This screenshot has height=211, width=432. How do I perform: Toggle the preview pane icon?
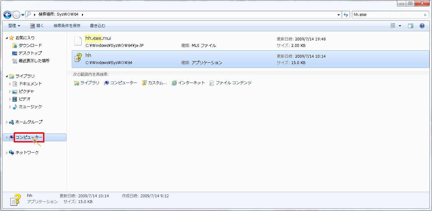click(x=411, y=26)
